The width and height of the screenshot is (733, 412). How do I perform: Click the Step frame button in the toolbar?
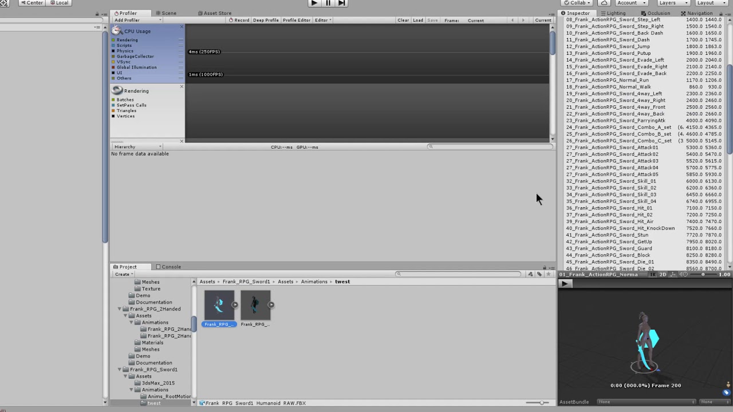341,3
